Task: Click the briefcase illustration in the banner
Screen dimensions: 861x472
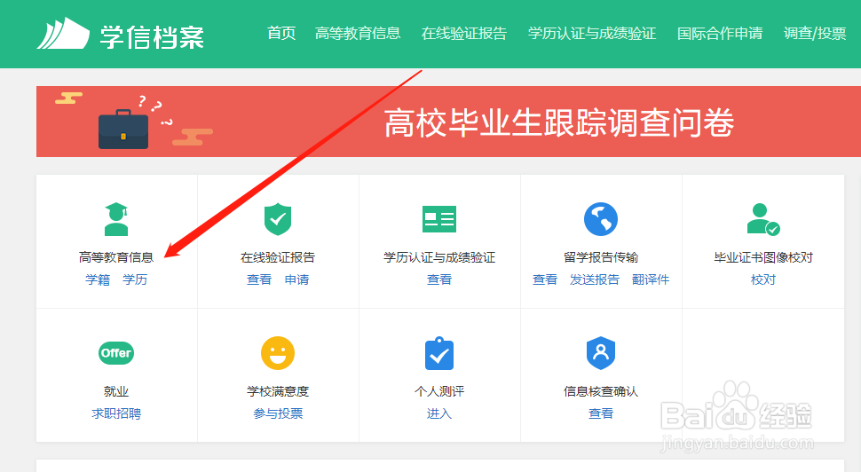Action: pyautogui.click(x=123, y=129)
